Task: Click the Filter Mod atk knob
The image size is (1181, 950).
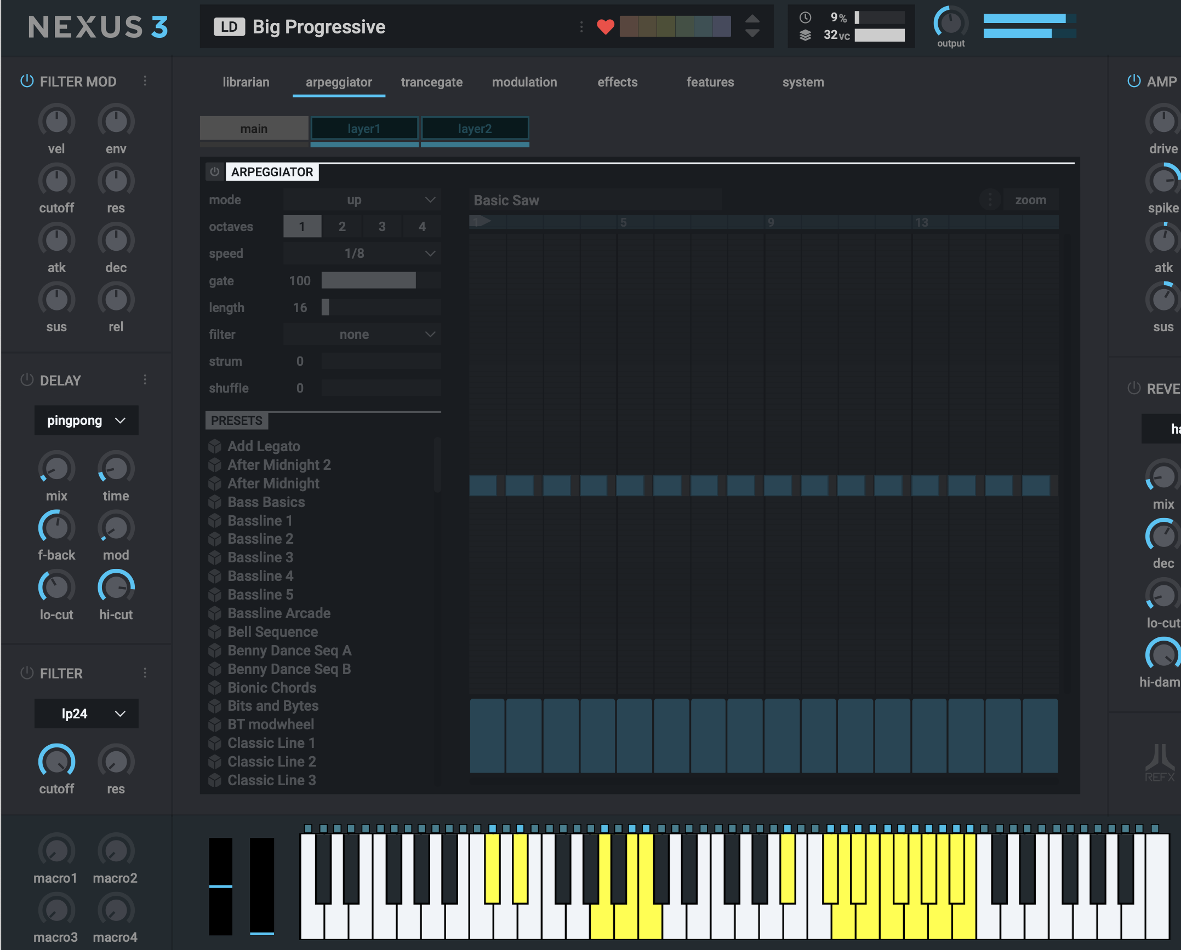Action: coord(56,240)
